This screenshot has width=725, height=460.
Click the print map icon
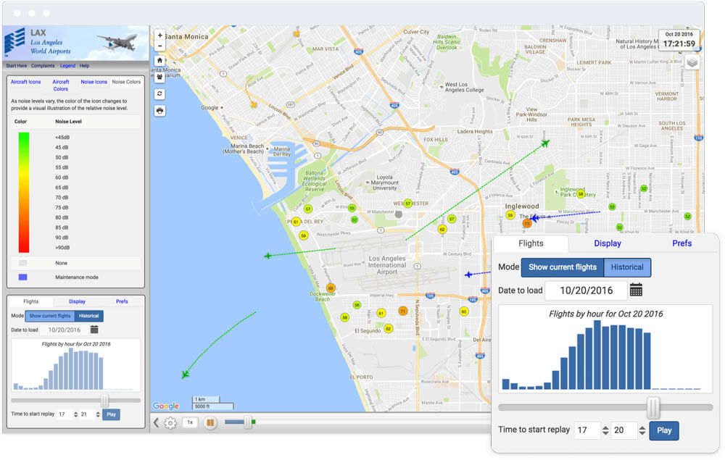pos(159,111)
